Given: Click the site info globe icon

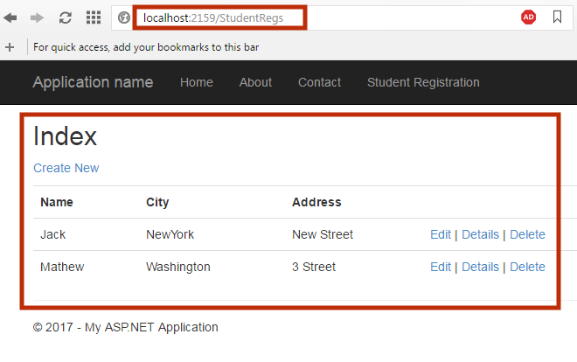Looking at the screenshot, I should 124,17.
